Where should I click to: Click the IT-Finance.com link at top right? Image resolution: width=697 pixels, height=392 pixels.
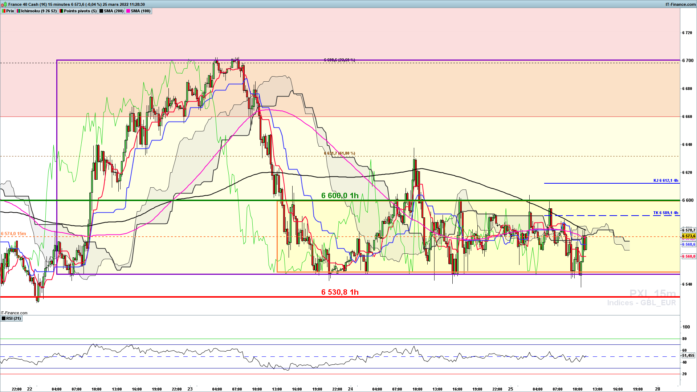681,4
